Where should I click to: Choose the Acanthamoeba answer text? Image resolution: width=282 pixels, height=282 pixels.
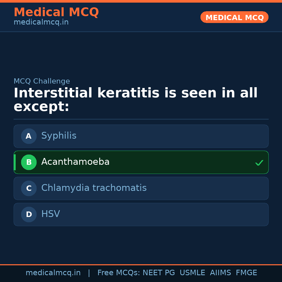75,162
